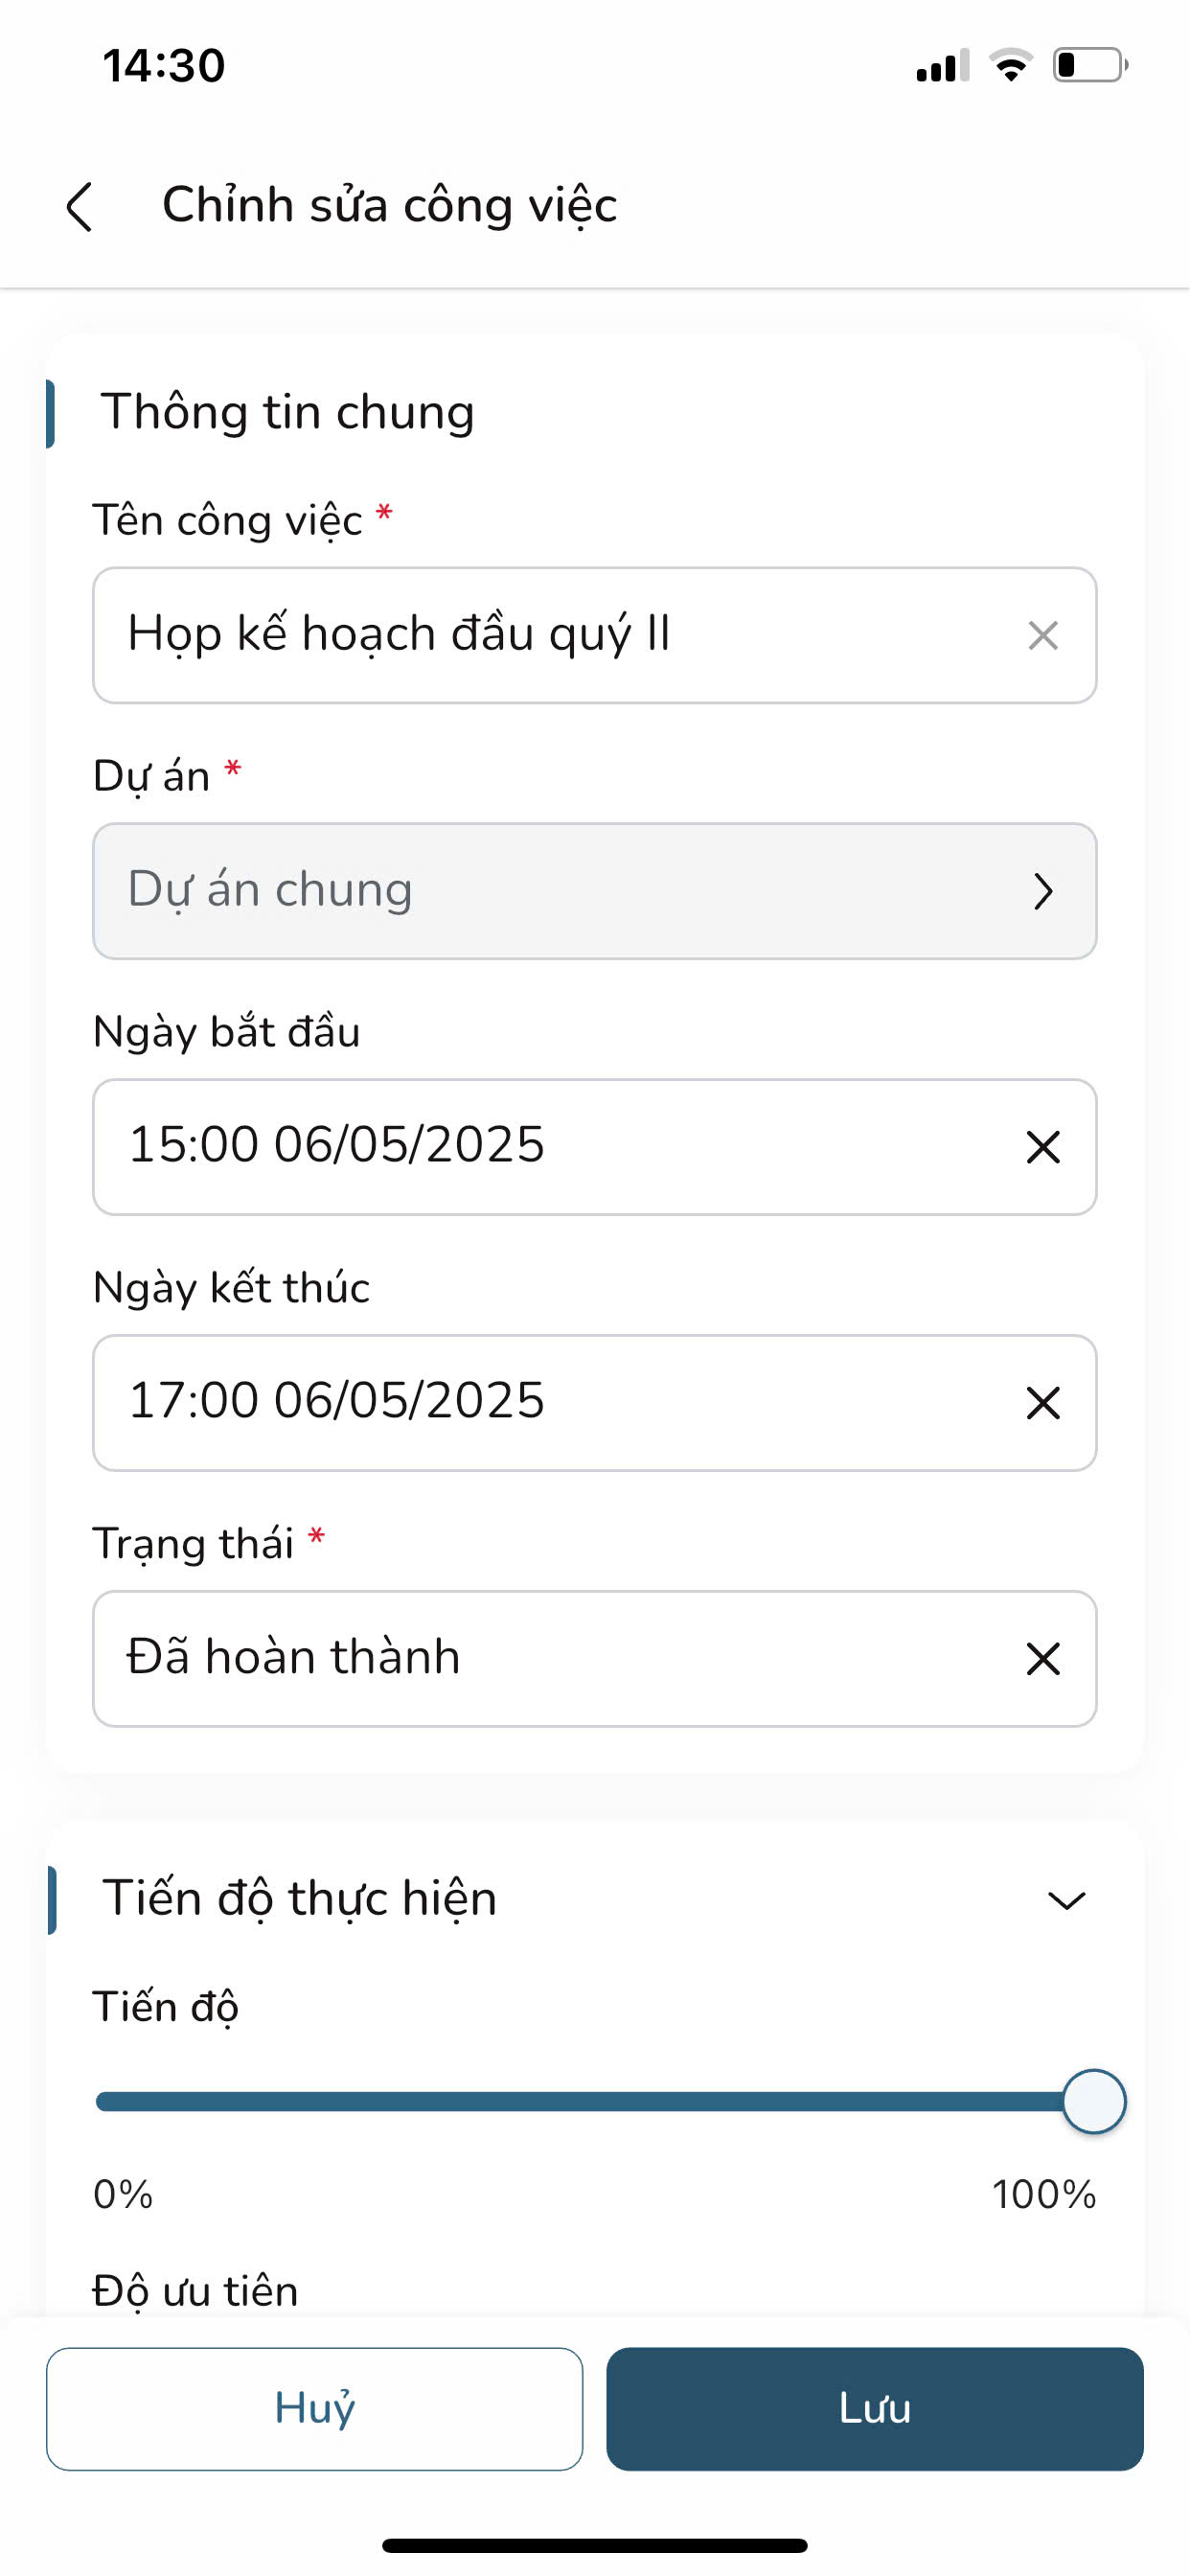Click inside the task name input
1190x2576 pixels.
coord(540,635)
